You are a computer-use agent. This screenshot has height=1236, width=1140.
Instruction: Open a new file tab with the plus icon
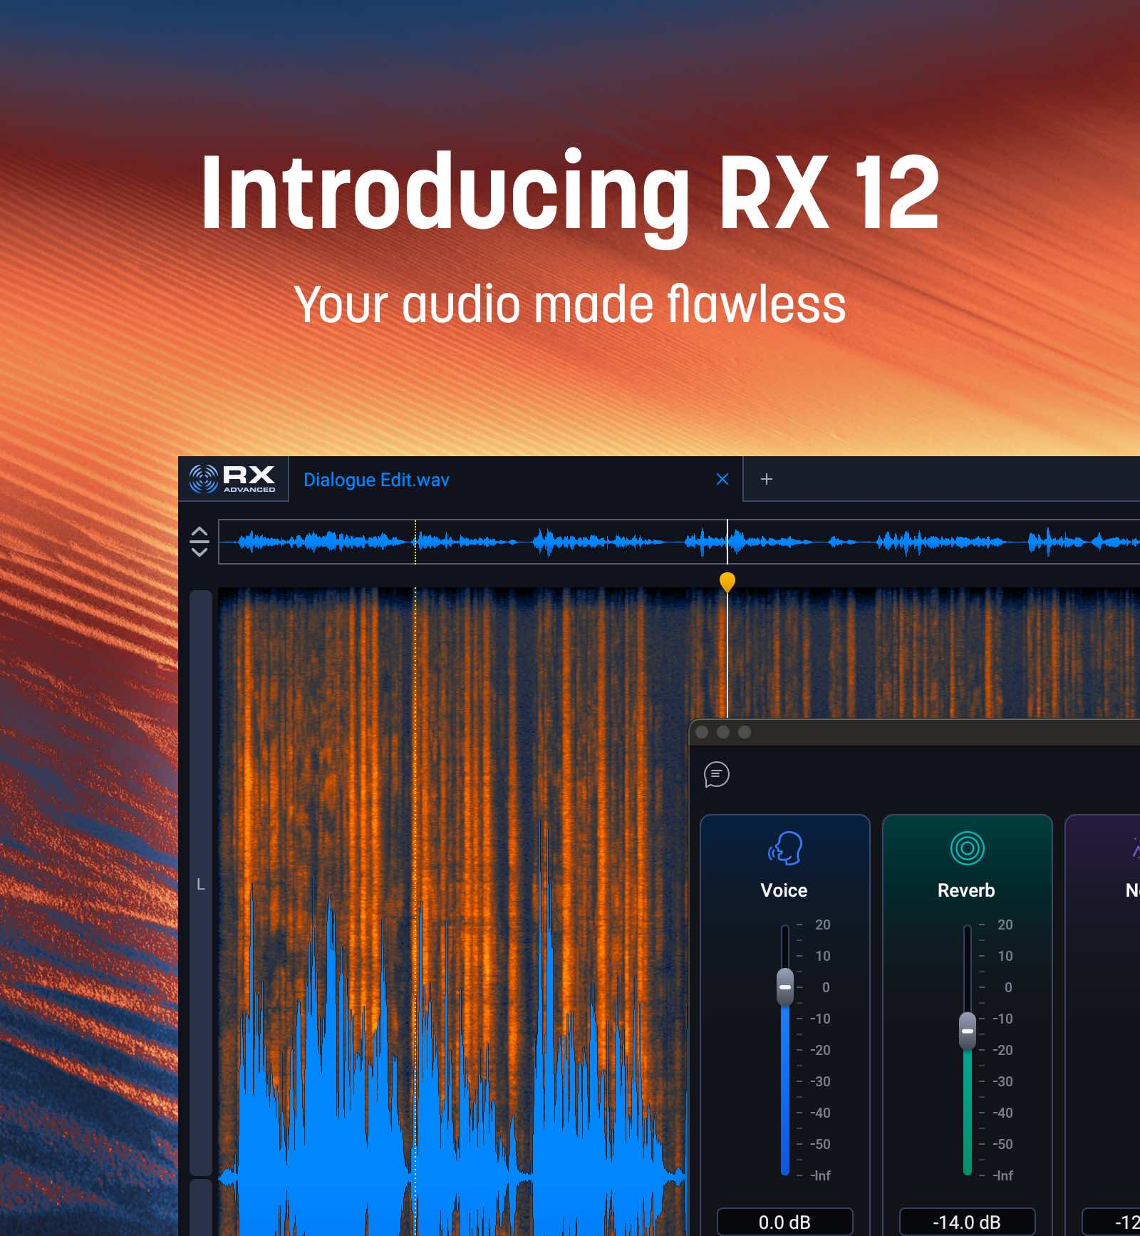pyautogui.click(x=767, y=479)
